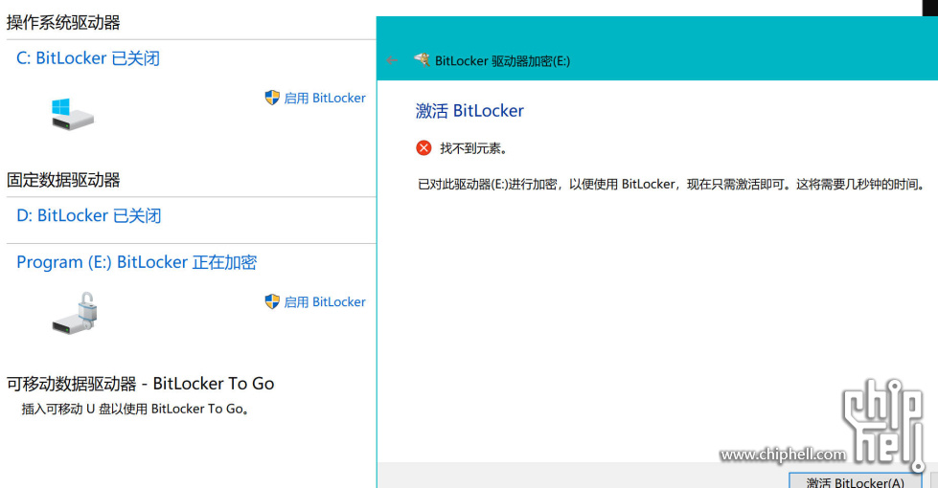The image size is (938, 488).
Task: Click the shield icon next to E: 启用 BitLocker
Action: pos(272,301)
